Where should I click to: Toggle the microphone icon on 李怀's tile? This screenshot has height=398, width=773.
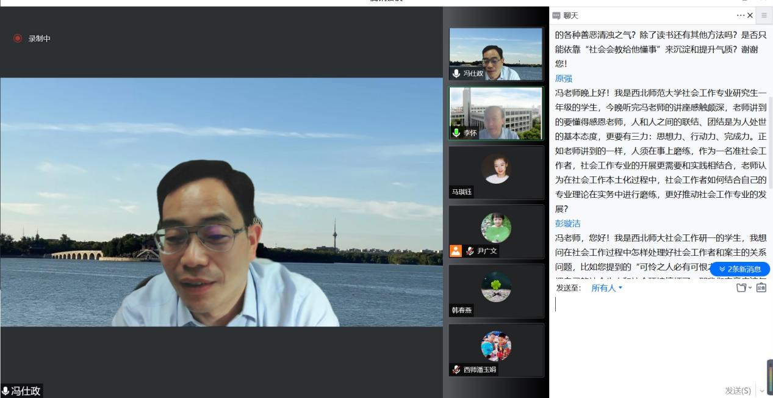(456, 132)
